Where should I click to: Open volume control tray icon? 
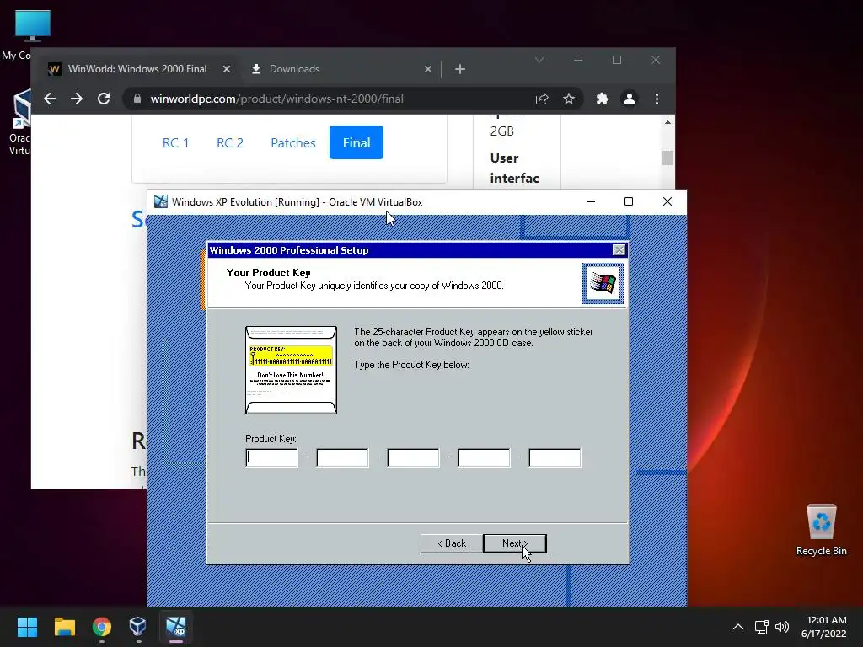782,627
